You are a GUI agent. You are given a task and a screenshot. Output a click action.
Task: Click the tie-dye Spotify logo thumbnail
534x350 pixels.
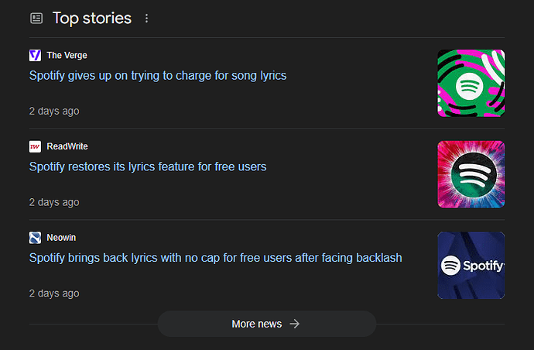471,174
